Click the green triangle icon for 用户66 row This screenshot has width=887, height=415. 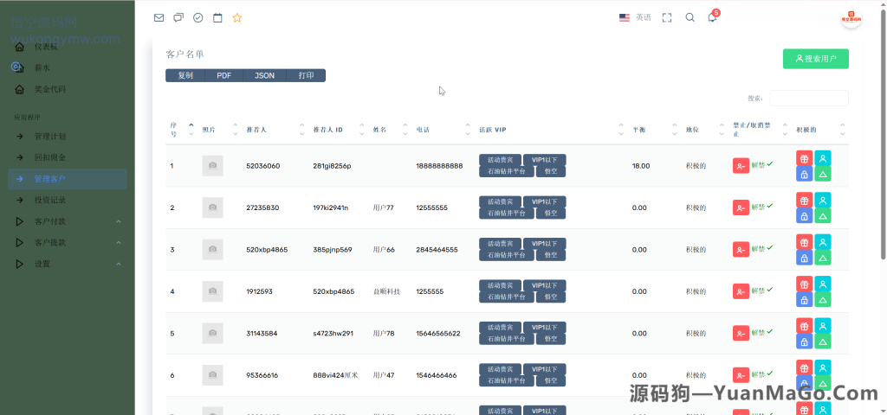point(823,258)
